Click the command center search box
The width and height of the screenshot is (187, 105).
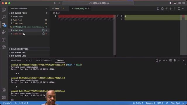tap(98, 3)
